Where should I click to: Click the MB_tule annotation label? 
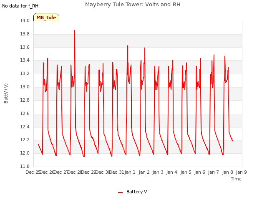(46, 17)
